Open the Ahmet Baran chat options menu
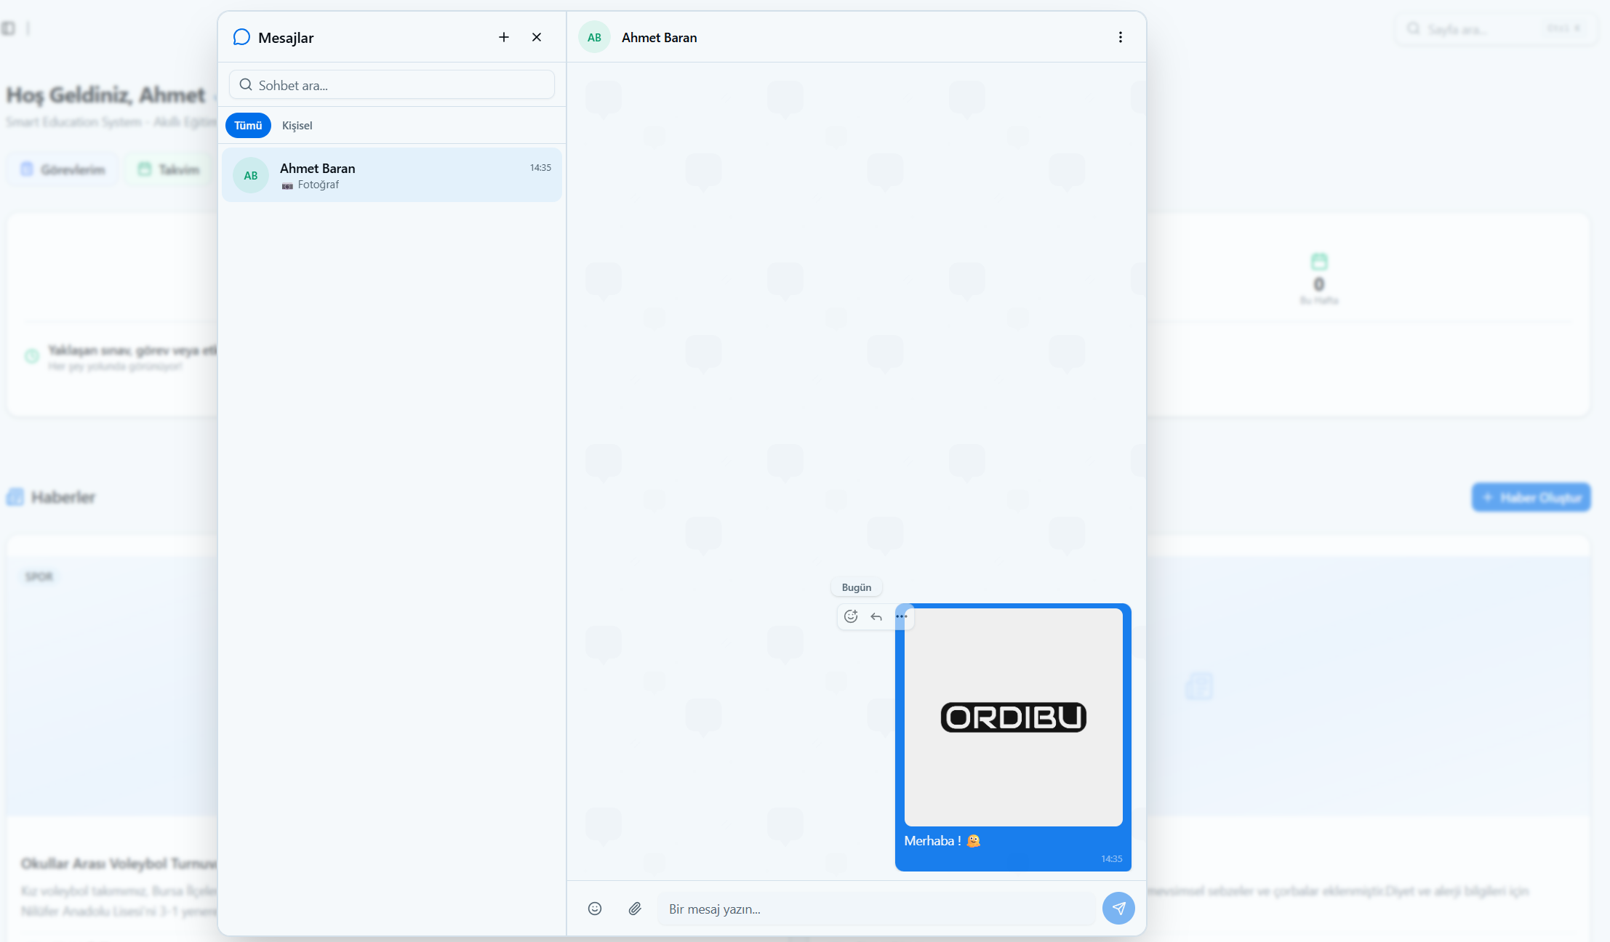The height and width of the screenshot is (942, 1610). tap(1120, 37)
